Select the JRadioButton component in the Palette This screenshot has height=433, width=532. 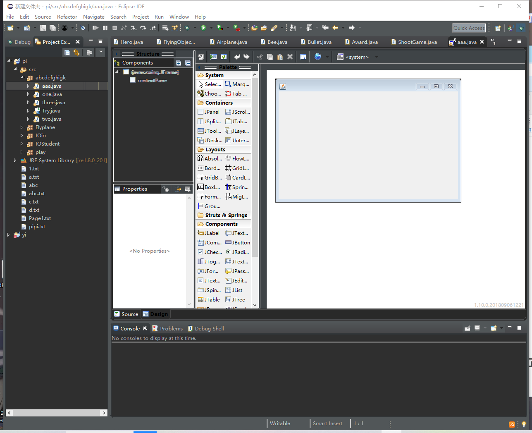tap(238, 252)
